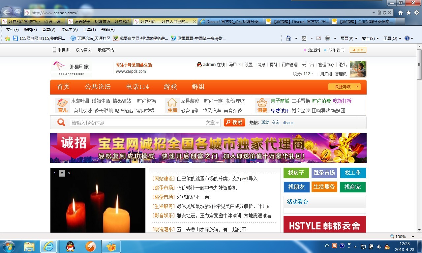Expand the 快捷导航 dropdown

pos(345,87)
